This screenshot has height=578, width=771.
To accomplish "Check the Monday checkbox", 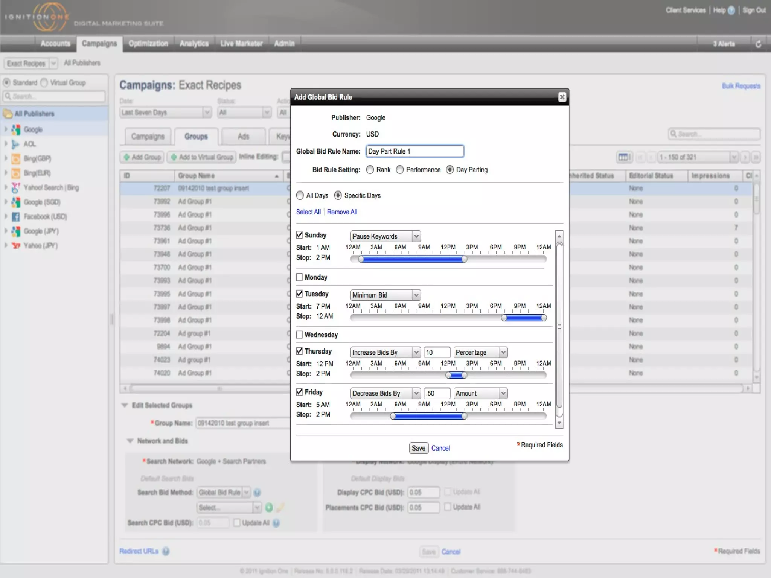I will 300,277.
